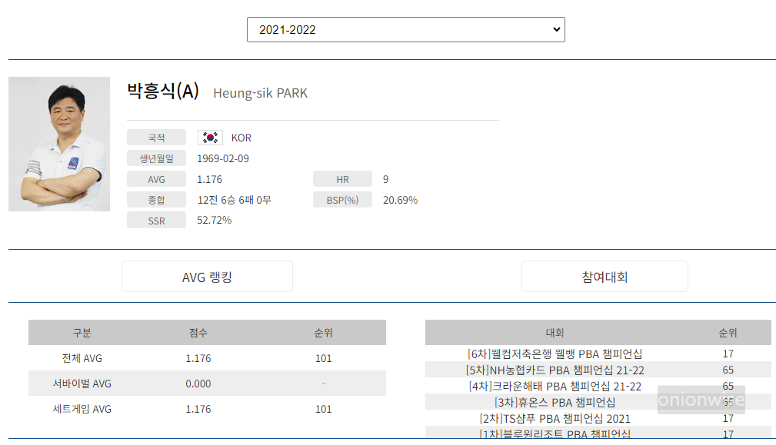The image size is (776, 445).
Task: Click the AVG stat label badge
Action: [156, 178]
